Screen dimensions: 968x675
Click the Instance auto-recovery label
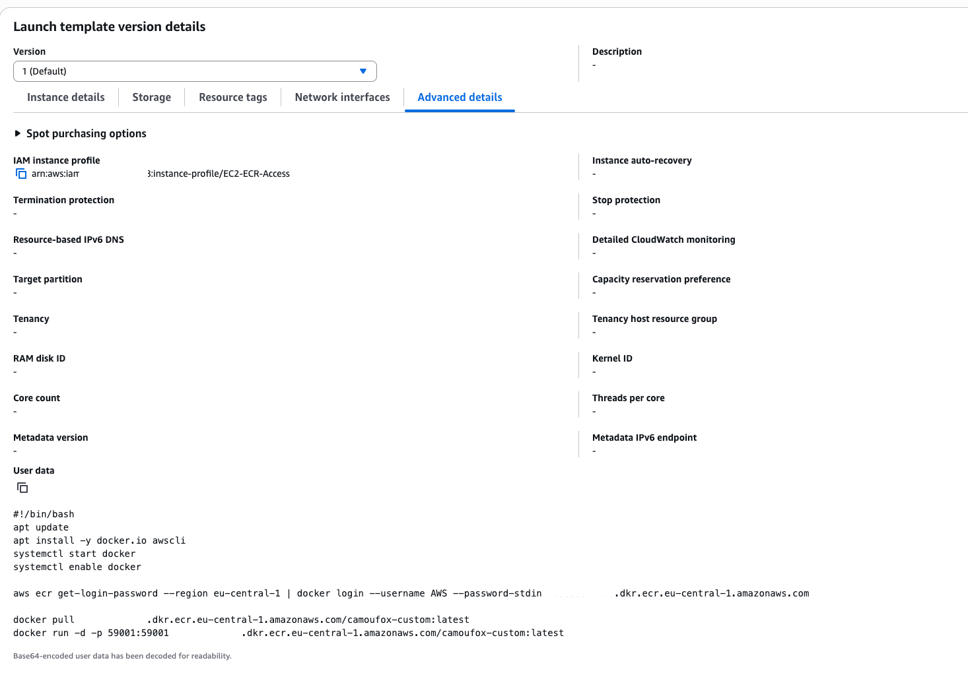(x=642, y=160)
